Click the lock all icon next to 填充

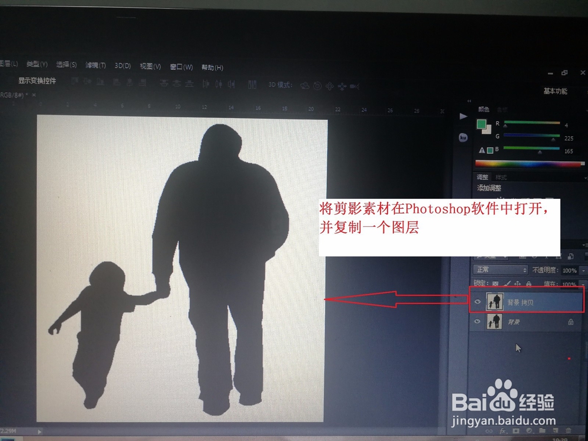pyautogui.click(x=529, y=283)
